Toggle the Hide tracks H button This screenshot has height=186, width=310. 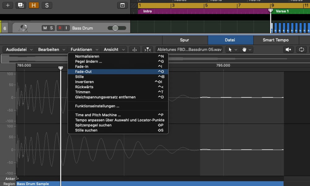[x=34, y=5]
